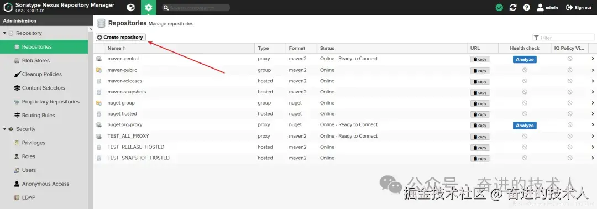
Task: Select the maven-snapshots repository name
Action: click(x=127, y=92)
